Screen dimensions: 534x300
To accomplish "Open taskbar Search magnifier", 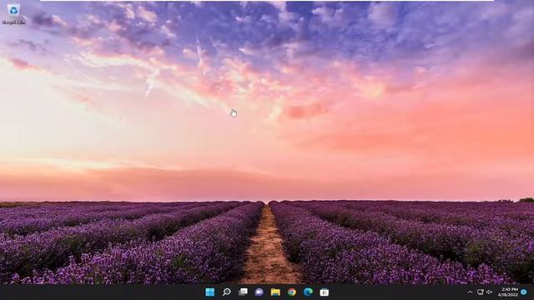I will click(226, 292).
